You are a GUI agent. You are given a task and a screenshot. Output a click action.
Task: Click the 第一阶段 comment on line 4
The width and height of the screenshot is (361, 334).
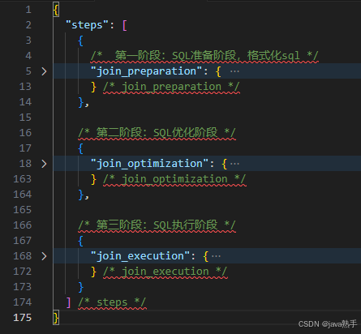click(204, 56)
